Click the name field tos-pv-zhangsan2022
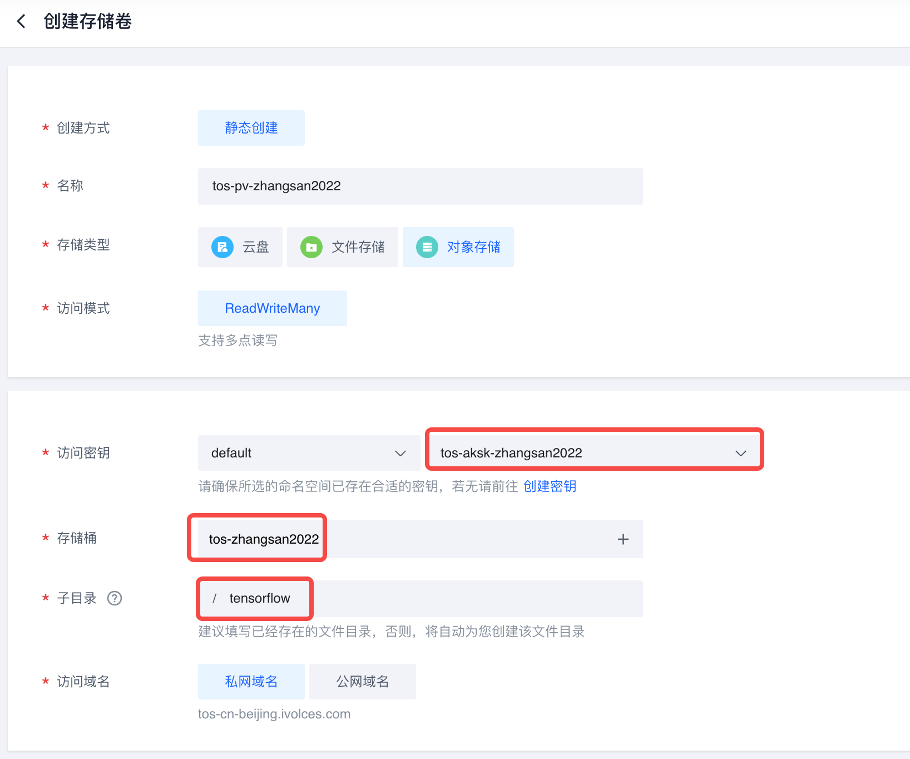Viewport: 910px width, 759px height. pos(420,186)
